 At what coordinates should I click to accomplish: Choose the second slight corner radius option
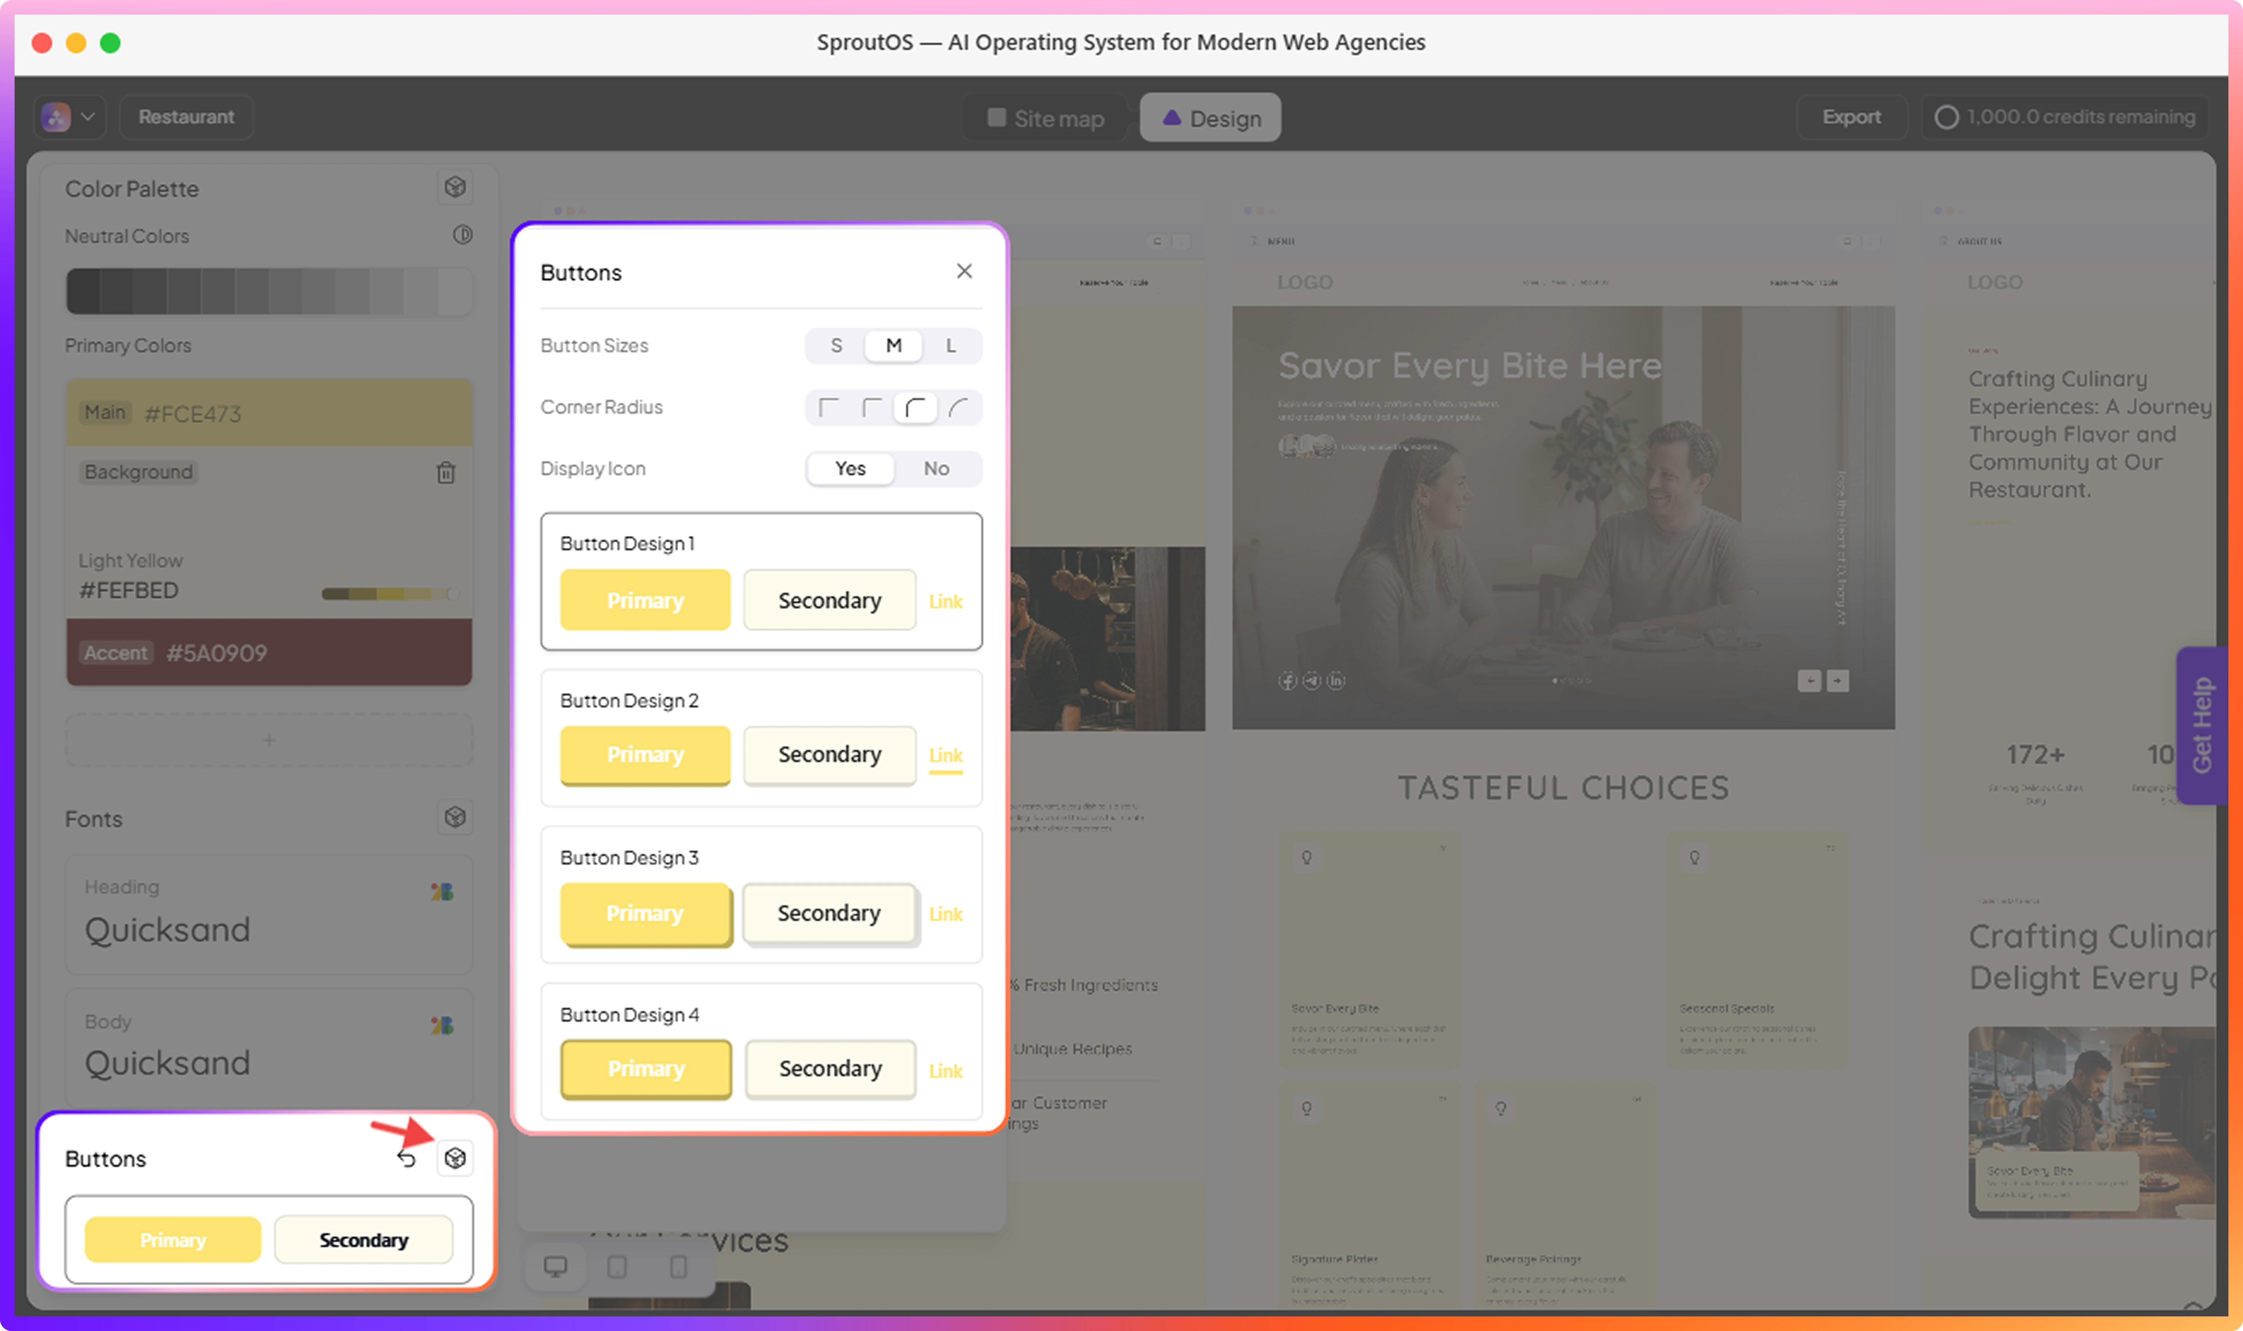pyautogui.click(x=872, y=408)
